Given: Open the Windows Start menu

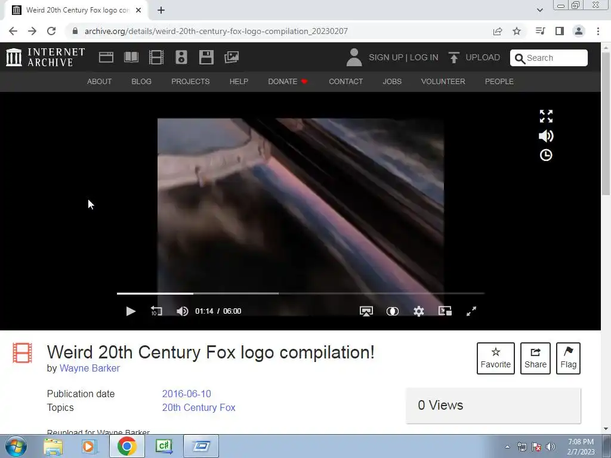Looking at the screenshot, I should coord(16,446).
